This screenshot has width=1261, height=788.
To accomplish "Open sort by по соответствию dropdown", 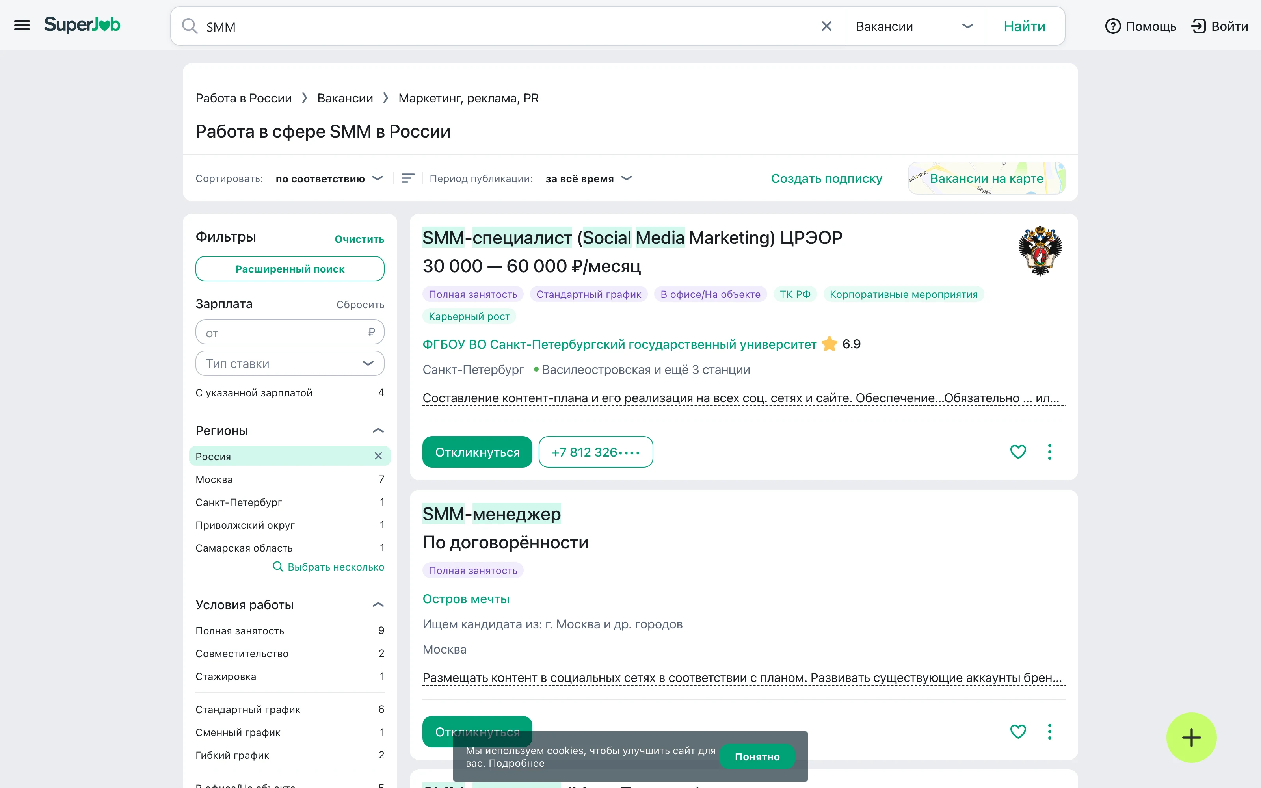I will point(329,178).
